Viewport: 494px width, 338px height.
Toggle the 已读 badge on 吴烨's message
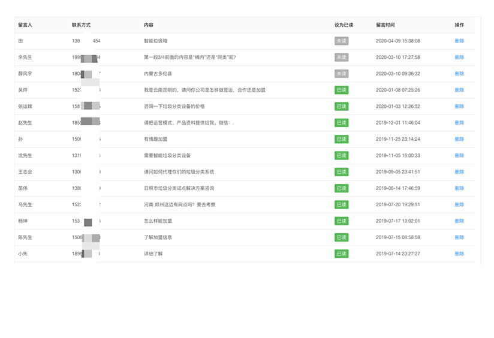pyautogui.click(x=341, y=90)
